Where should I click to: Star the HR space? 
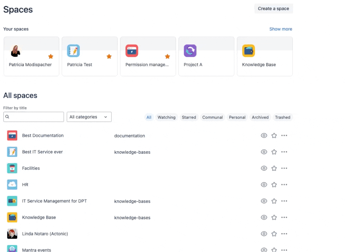[274, 184]
